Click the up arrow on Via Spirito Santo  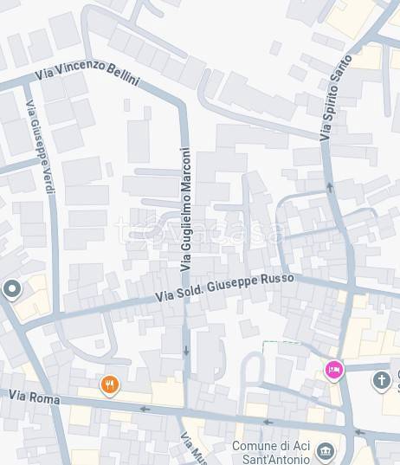(x=330, y=187)
